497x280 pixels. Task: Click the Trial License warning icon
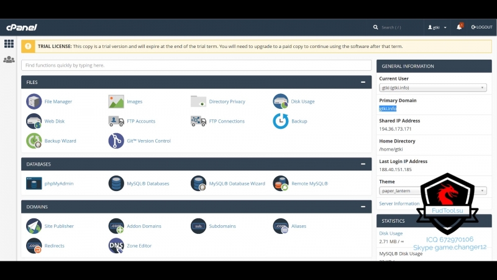(28, 46)
